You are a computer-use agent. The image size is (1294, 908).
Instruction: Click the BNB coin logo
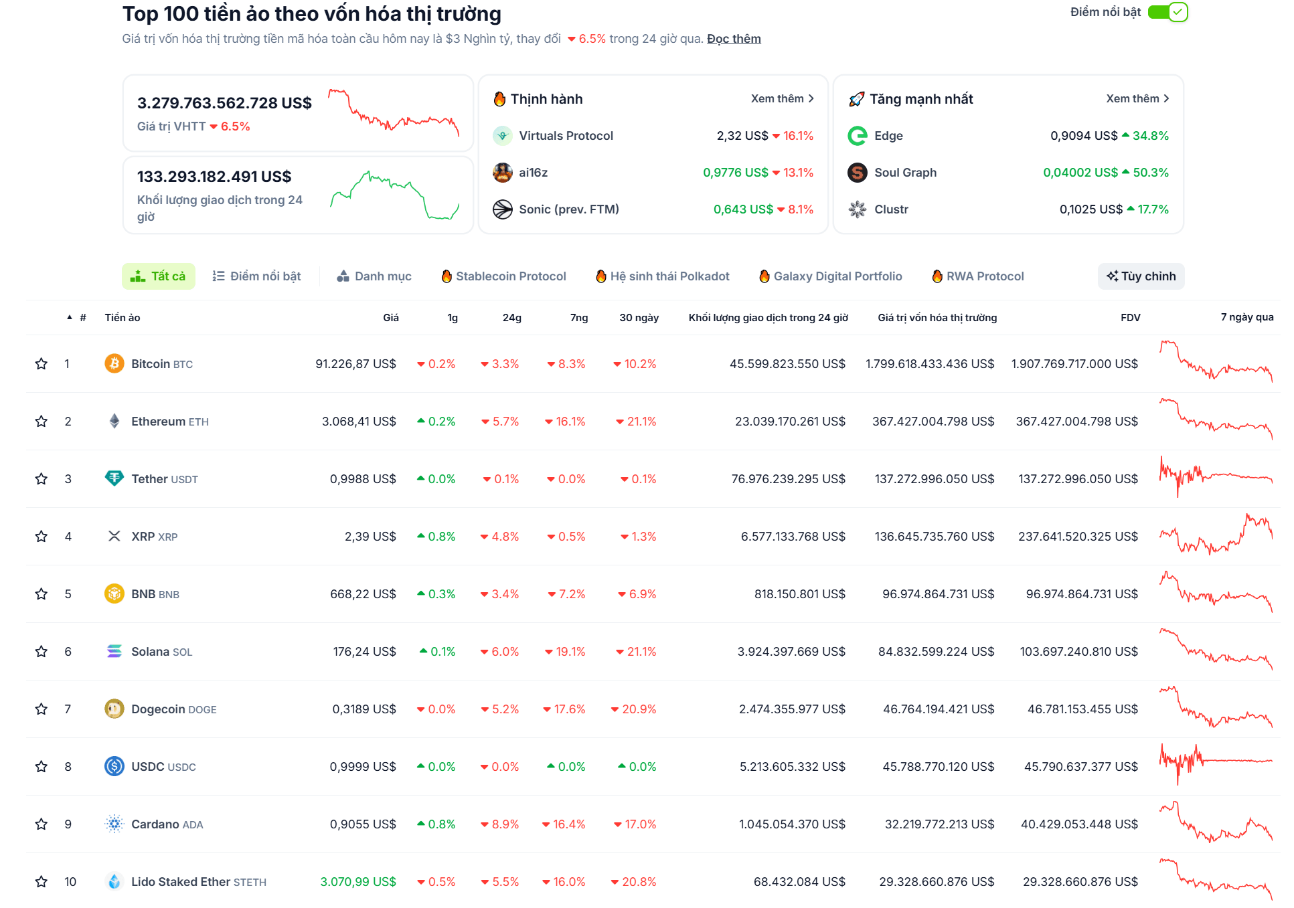[114, 594]
